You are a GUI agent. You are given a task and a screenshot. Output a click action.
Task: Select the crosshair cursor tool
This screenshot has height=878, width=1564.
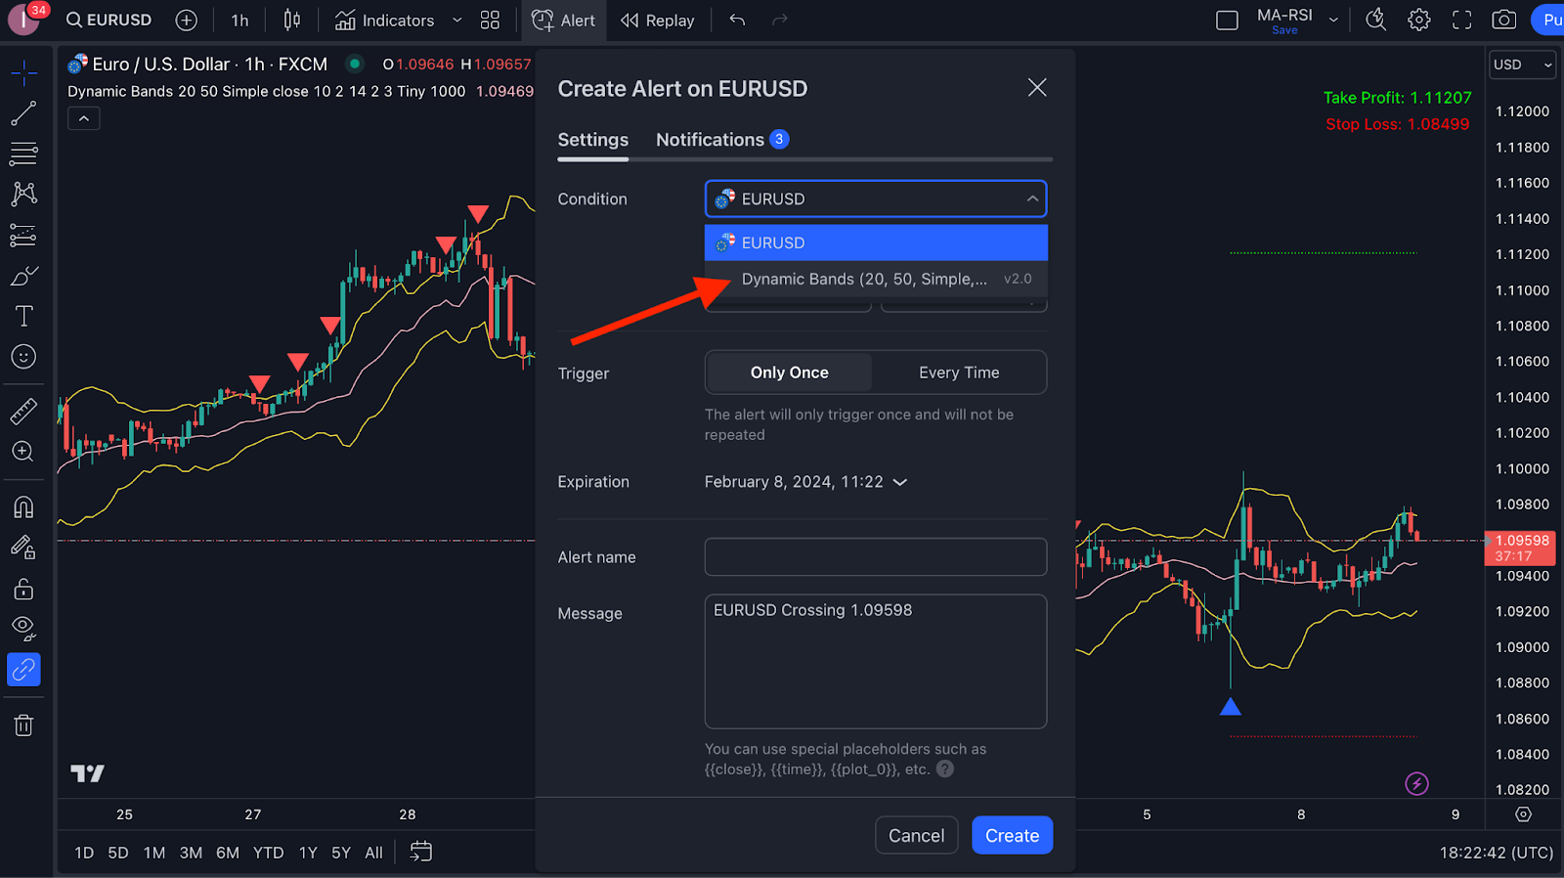23,72
